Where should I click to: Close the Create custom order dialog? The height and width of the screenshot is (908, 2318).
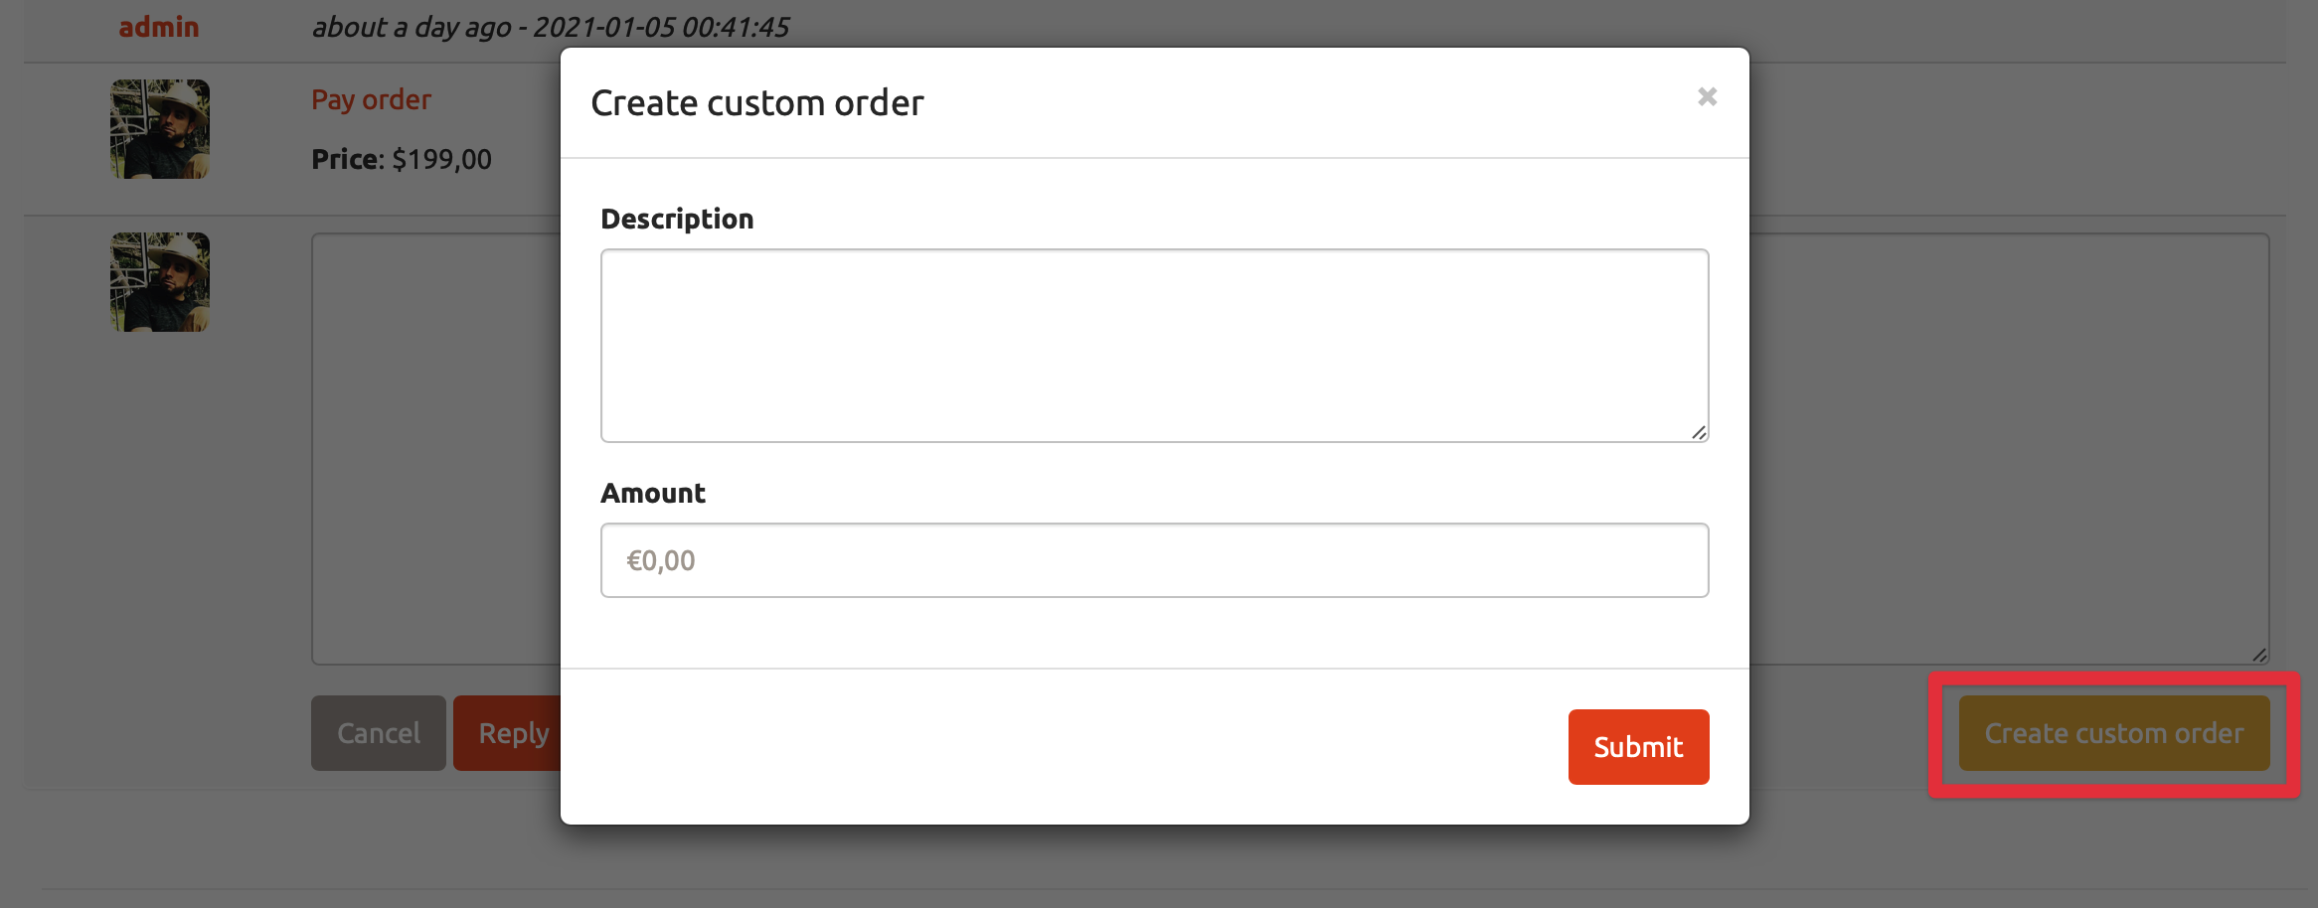point(1707,96)
